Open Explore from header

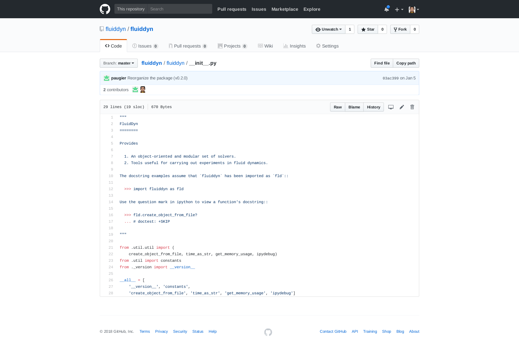(x=312, y=9)
